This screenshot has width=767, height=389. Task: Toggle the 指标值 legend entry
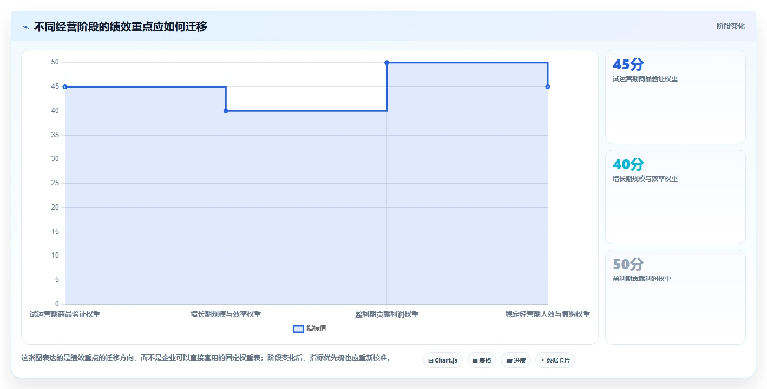pos(310,328)
